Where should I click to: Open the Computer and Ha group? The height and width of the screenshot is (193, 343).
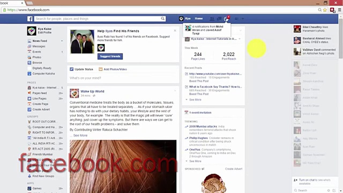44,127
